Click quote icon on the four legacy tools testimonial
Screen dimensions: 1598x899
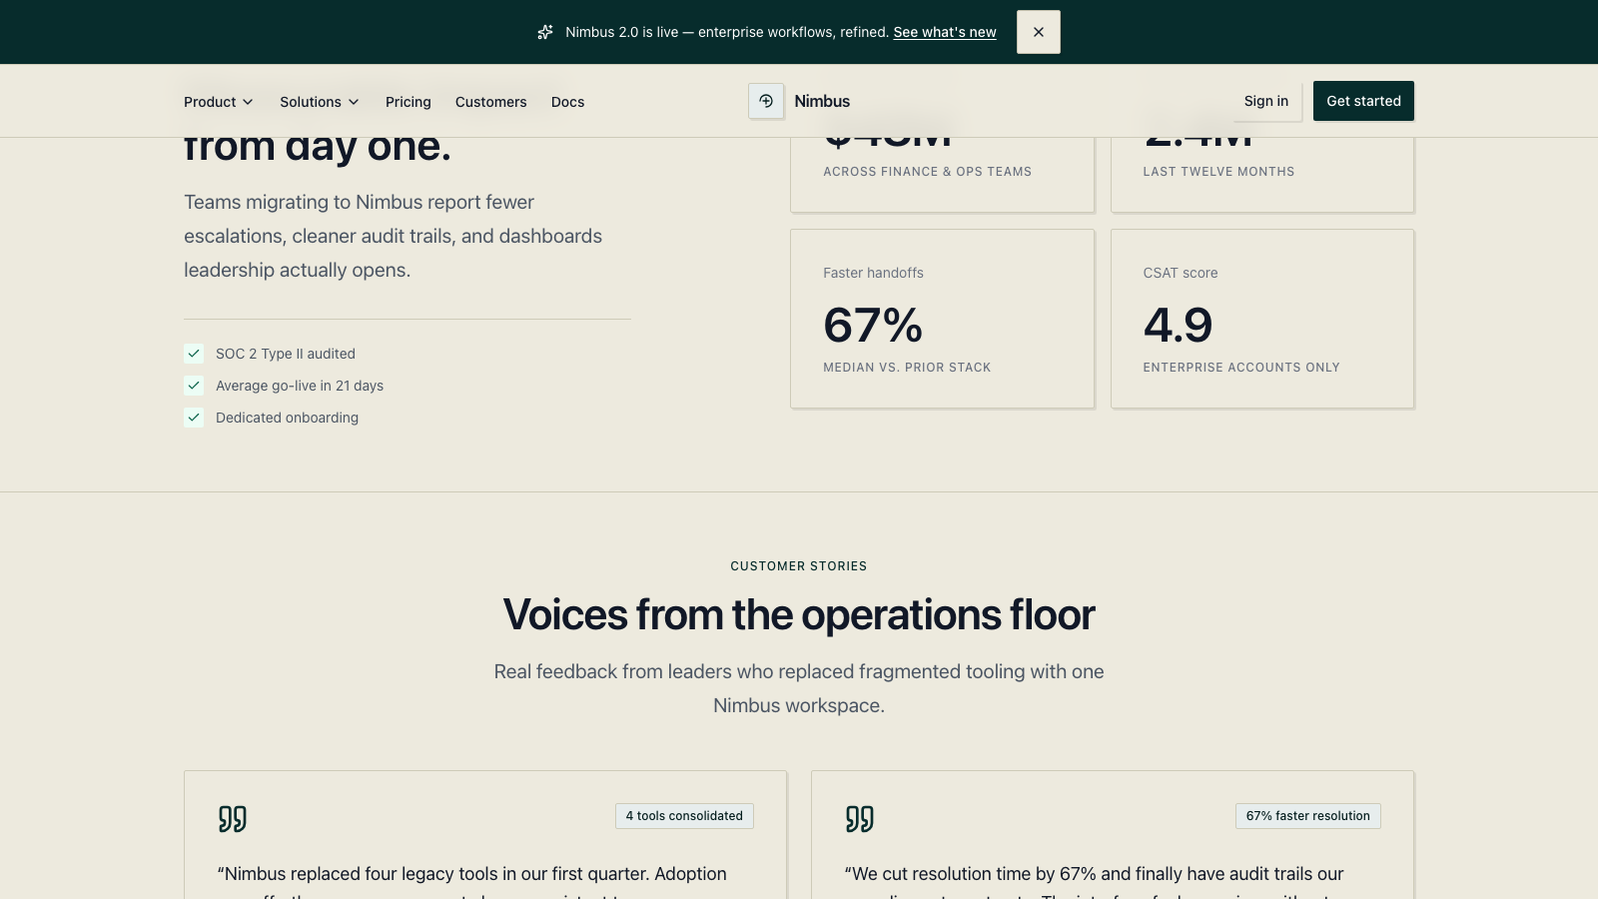click(x=233, y=819)
